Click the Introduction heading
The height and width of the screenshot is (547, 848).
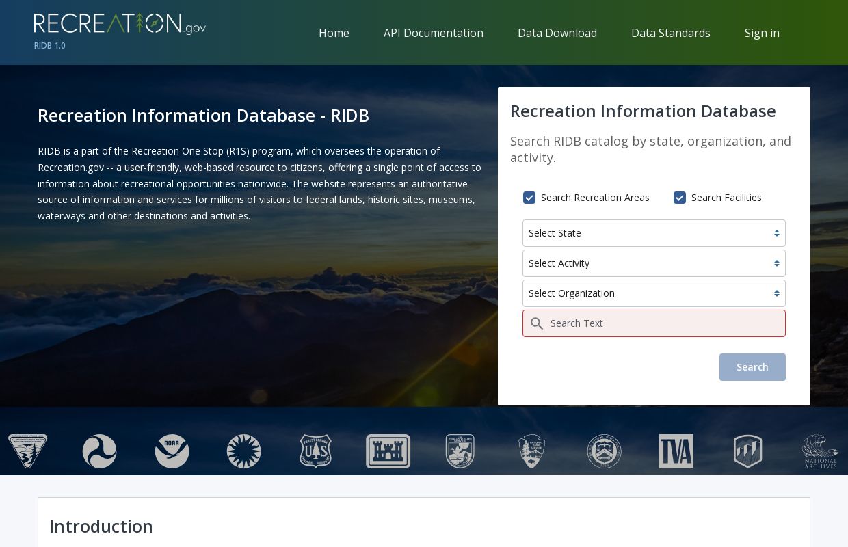101,526
